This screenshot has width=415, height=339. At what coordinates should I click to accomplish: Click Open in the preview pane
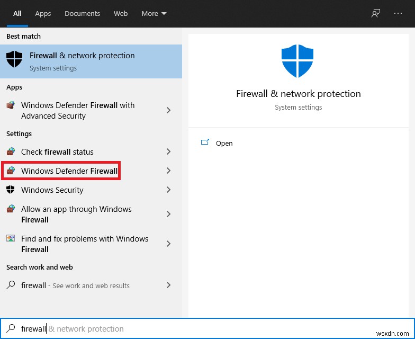pos(224,143)
